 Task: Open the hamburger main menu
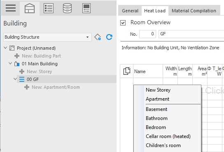coord(11,8)
